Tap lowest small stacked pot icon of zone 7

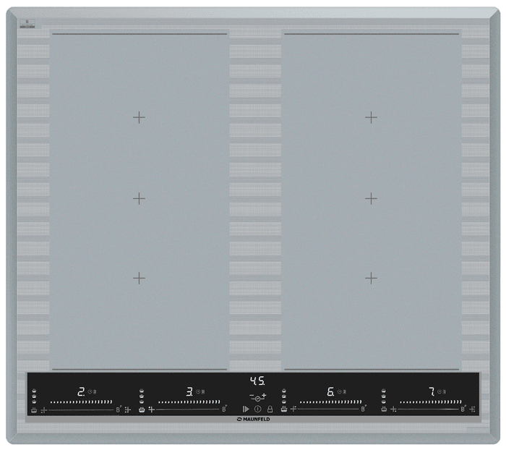[x=384, y=402]
